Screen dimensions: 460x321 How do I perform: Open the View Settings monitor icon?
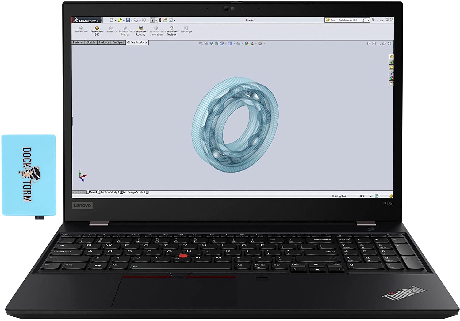point(260,44)
